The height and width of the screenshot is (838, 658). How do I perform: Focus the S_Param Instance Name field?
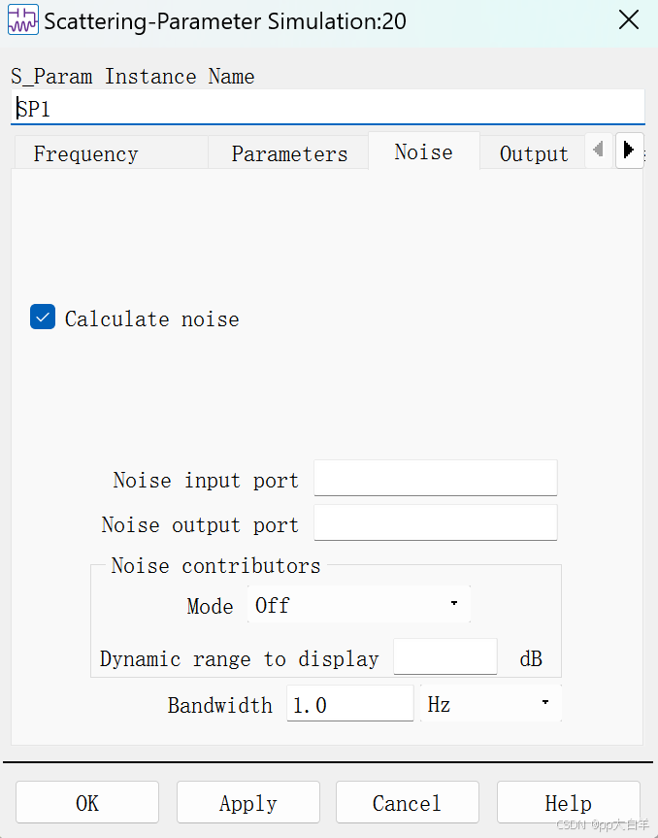pos(330,109)
